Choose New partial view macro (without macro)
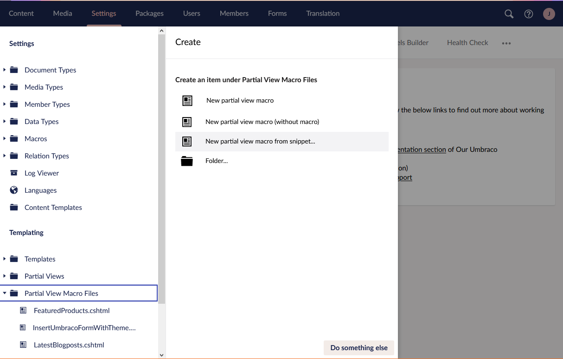The height and width of the screenshot is (359, 563). [x=262, y=122]
